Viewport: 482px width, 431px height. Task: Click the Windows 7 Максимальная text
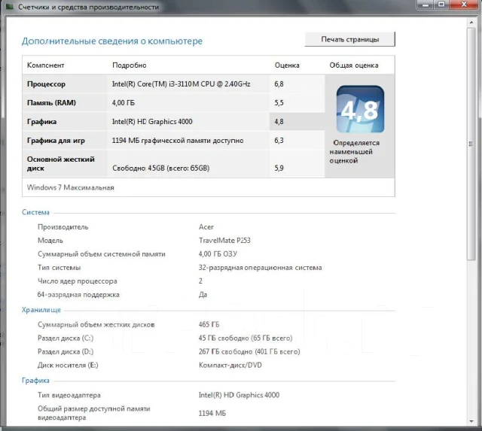point(70,187)
